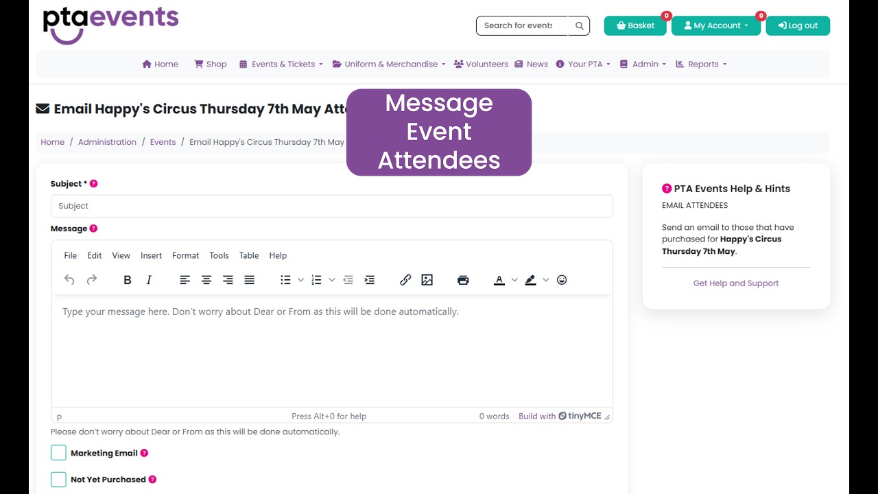Align message text right
The width and height of the screenshot is (878, 494).
coord(228,280)
